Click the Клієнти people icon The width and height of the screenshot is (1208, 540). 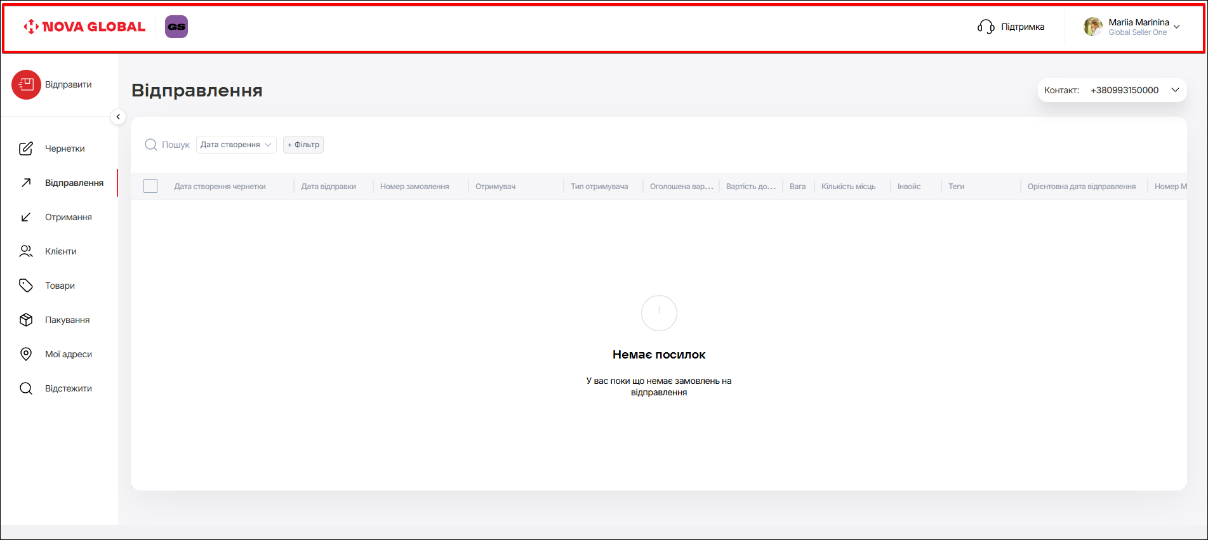pos(26,251)
